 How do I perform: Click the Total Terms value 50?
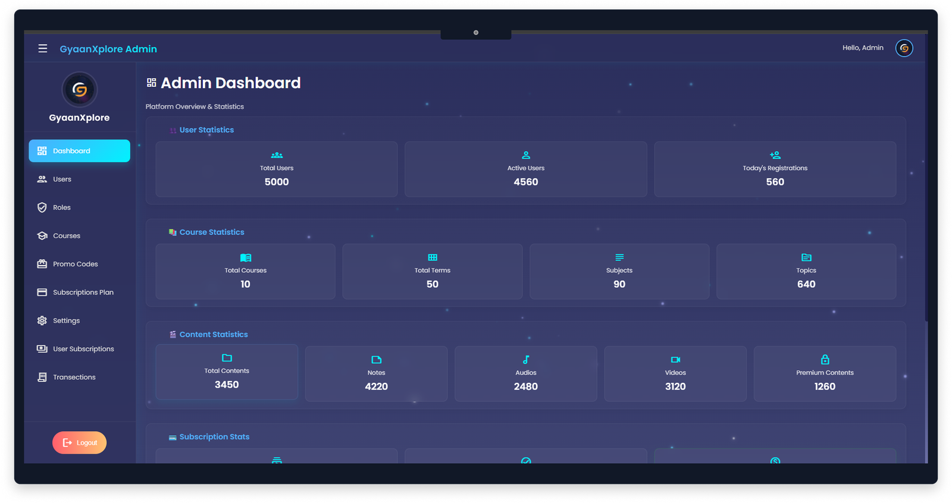[x=433, y=284]
